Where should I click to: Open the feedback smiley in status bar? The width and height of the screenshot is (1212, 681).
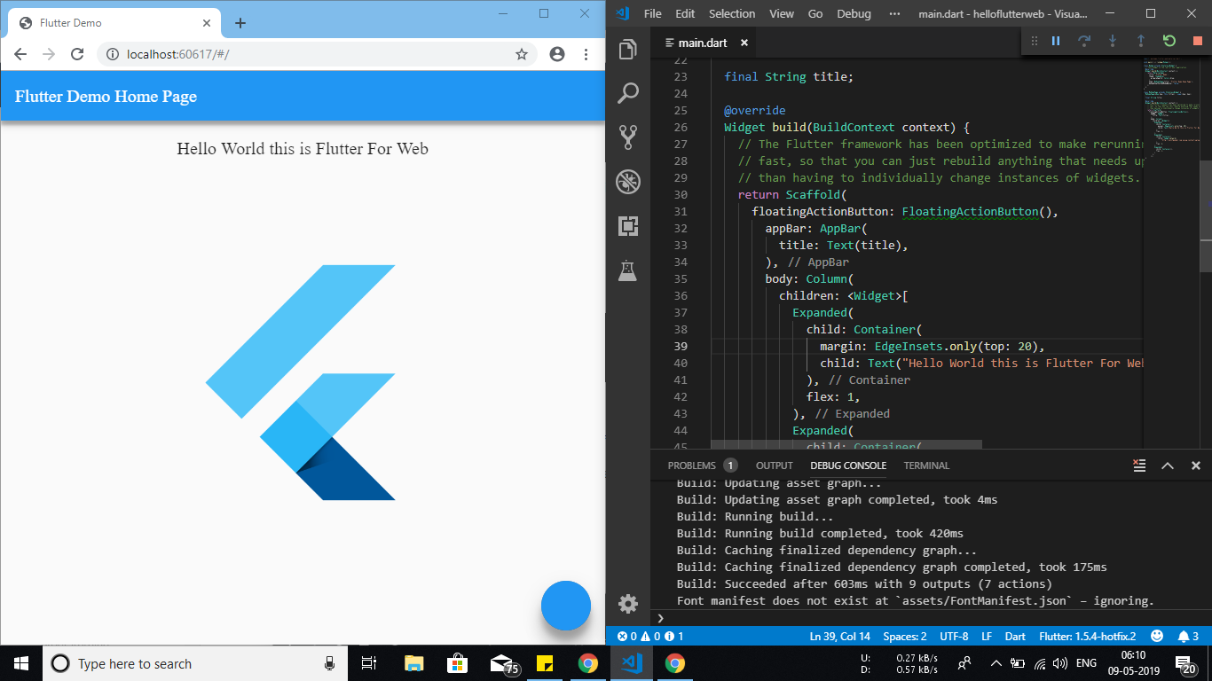click(1157, 637)
